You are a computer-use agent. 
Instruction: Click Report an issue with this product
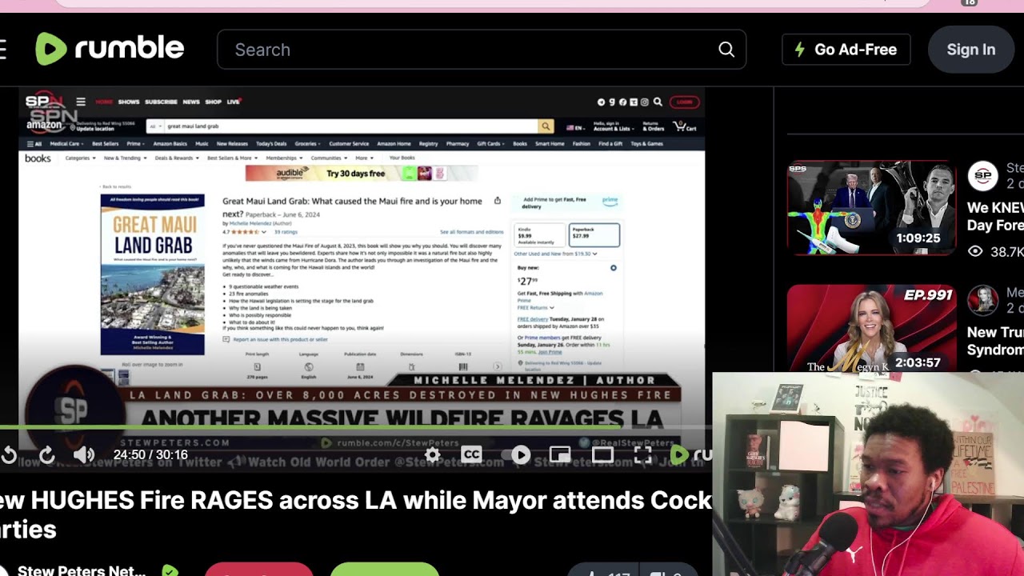pyautogui.click(x=280, y=339)
